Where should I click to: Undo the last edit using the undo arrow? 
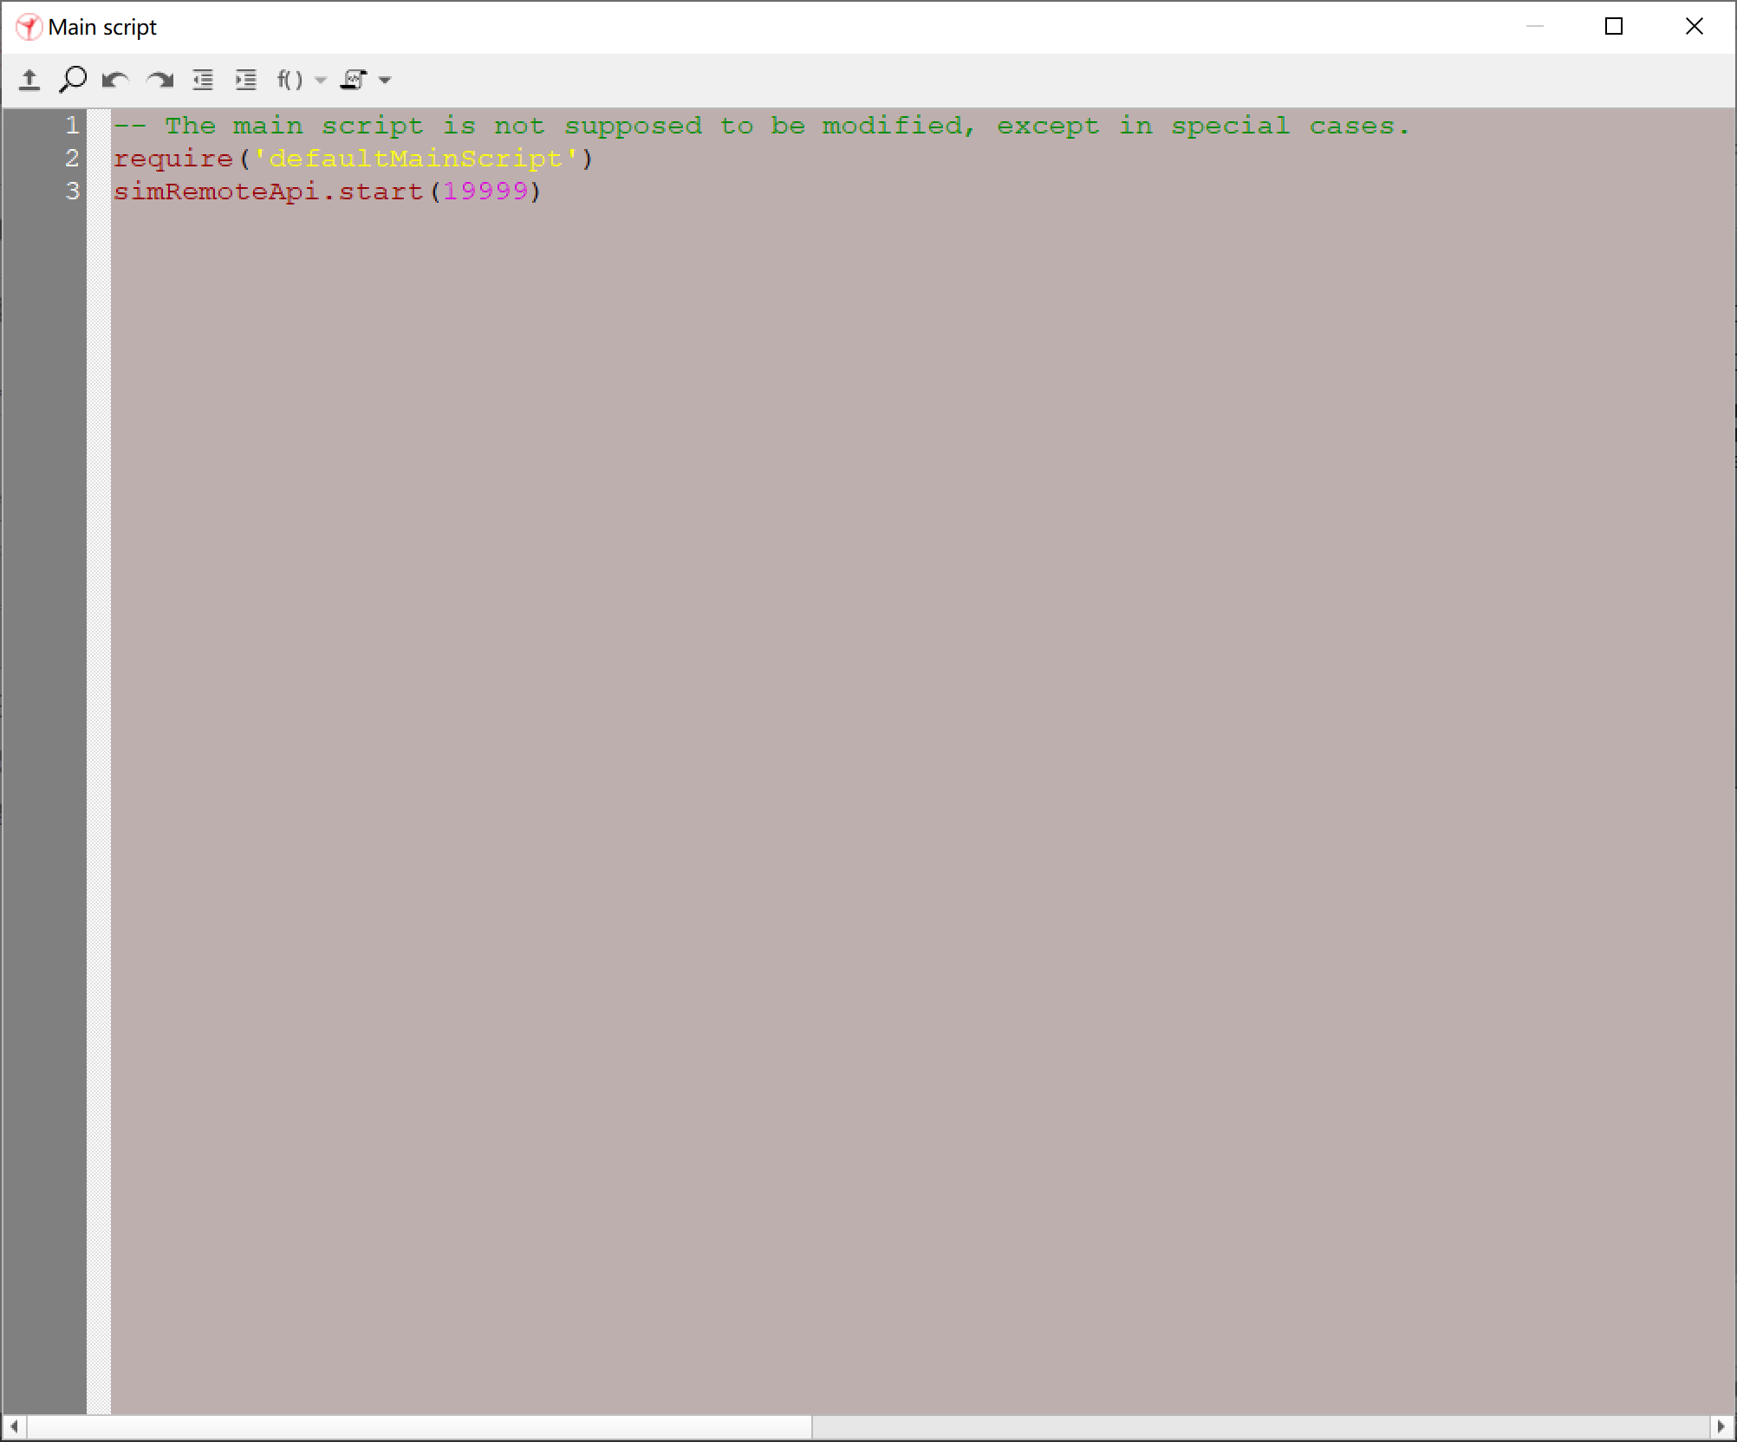115,80
